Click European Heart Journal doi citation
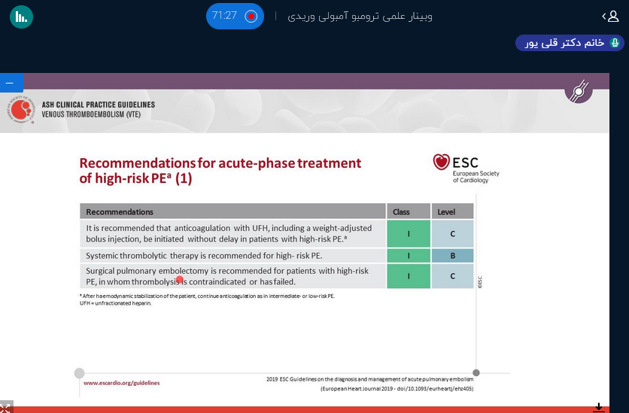Screen dimensions: 629x413 pos(397,388)
